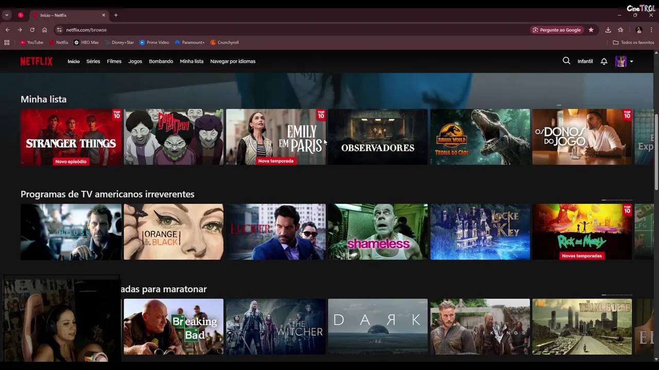Reload the page
This screenshot has width=659, height=370.
[x=32, y=30]
